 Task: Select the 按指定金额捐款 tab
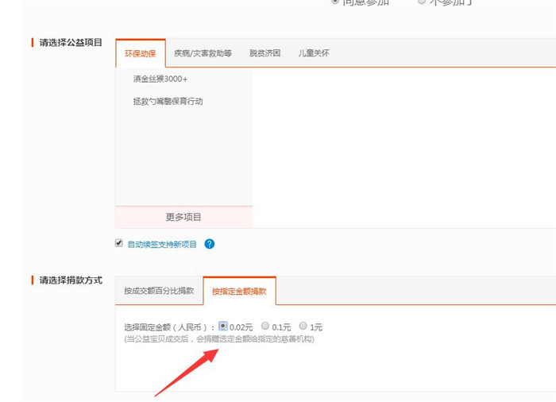click(x=239, y=292)
